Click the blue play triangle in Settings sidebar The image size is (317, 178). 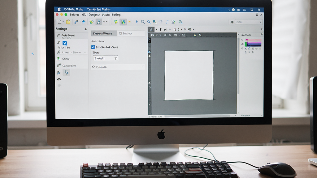coord(59,73)
